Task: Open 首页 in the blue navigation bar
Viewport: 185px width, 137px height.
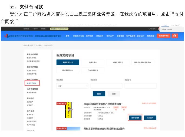Action: 68,36
